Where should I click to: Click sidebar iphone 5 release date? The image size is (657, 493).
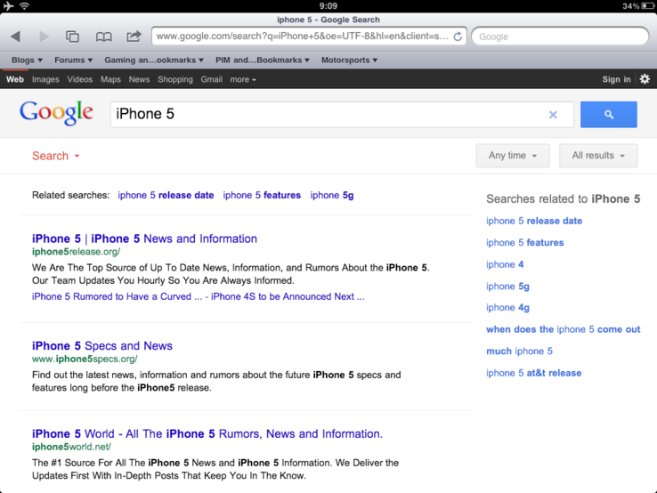coord(534,221)
